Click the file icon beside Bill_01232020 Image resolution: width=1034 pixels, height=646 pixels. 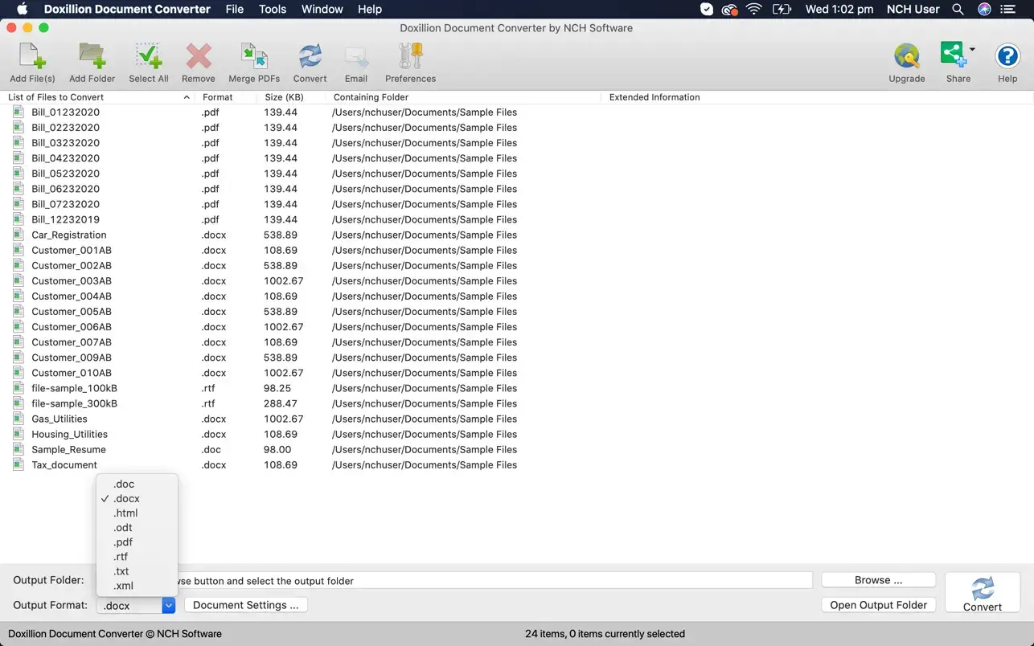click(18, 112)
